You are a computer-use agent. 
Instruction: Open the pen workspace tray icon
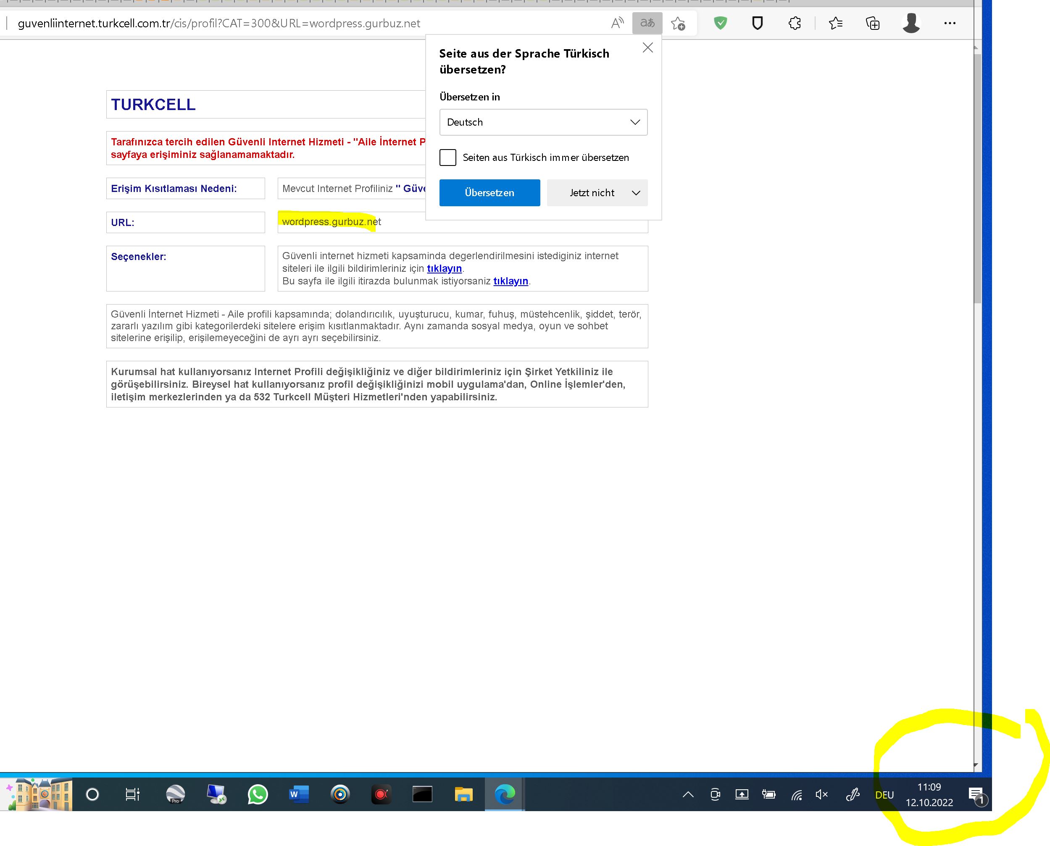click(853, 794)
